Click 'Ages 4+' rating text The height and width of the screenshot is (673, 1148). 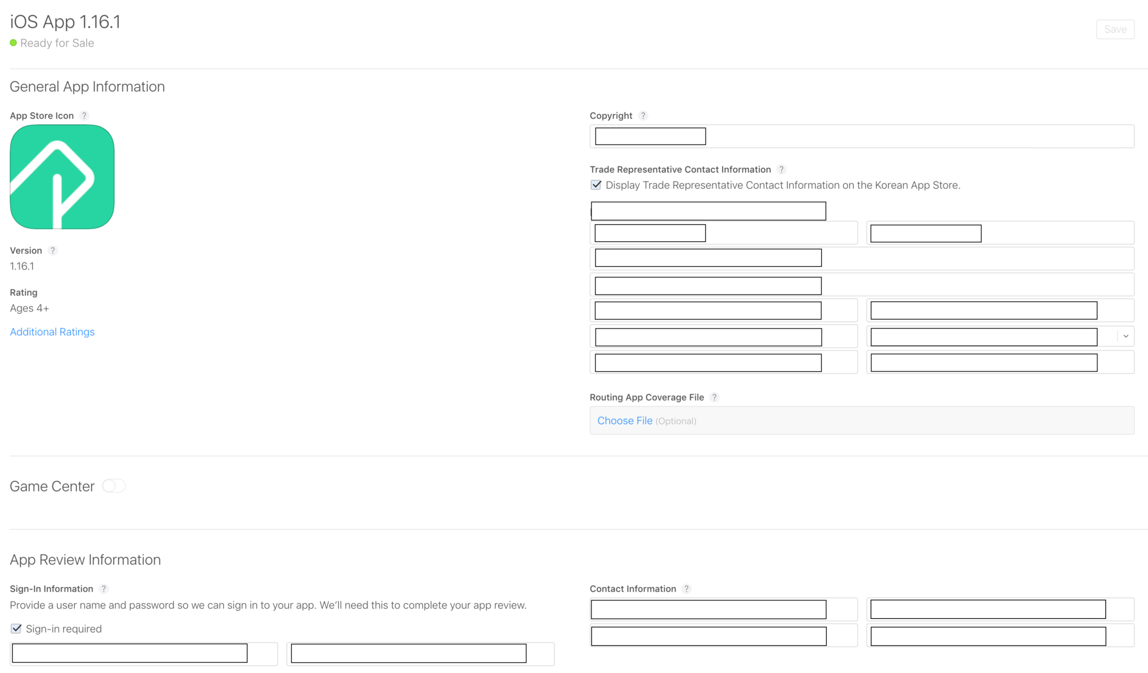coord(29,308)
